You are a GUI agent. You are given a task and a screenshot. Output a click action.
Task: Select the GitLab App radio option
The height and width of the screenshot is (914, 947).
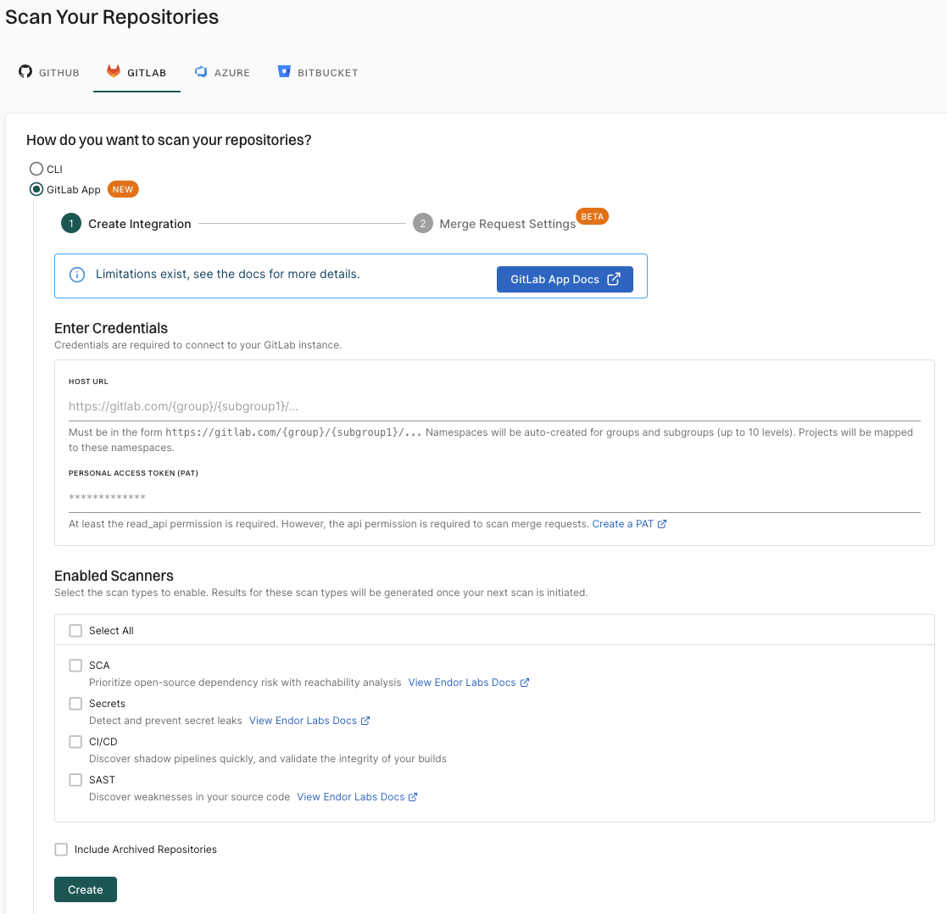tap(36, 189)
